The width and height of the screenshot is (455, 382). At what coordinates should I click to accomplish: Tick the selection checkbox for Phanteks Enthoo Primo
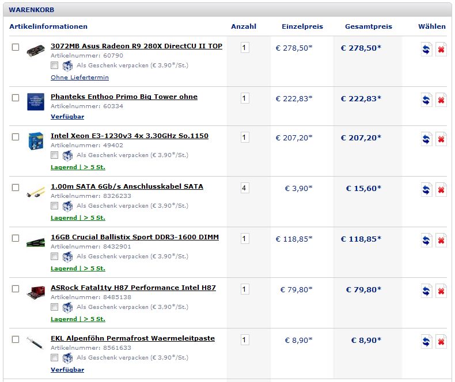16,98
